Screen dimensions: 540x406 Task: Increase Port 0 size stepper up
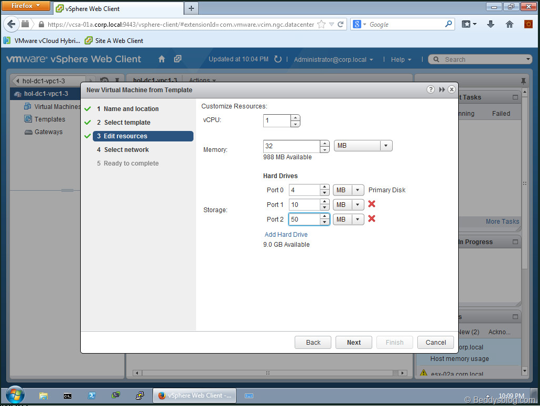coord(325,187)
